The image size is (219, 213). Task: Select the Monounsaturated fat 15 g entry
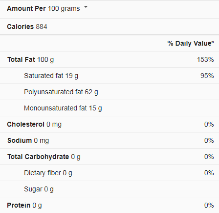(x=63, y=108)
